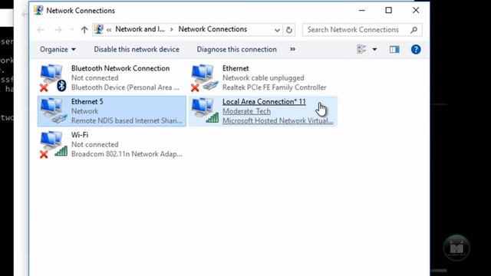Click the Forward navigation arrow
Viewport: 491px width, 276px height.
click(x=58, y=30)
